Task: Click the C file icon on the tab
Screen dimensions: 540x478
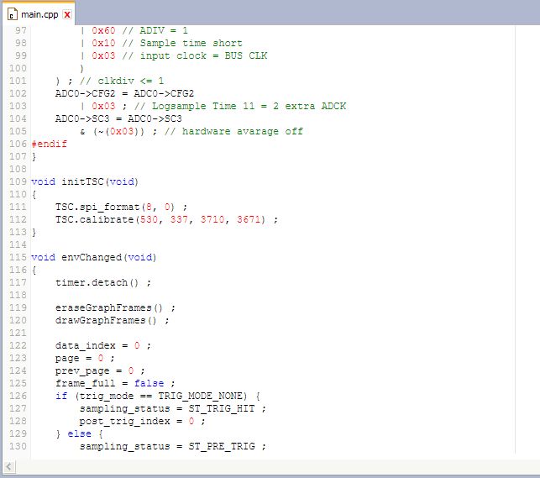Action: (x=11, y=15)
